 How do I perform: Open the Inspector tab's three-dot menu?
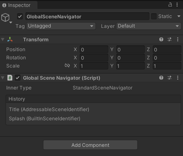(177, 5)
